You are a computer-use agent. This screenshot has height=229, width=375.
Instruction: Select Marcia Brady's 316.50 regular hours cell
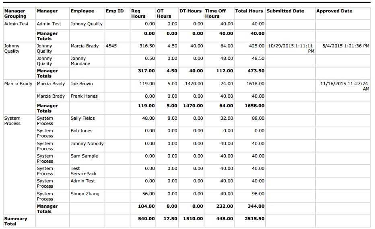tap(147, 46)
